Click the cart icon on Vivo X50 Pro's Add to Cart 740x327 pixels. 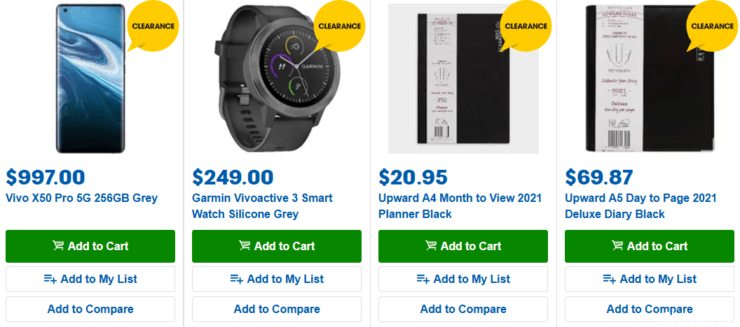(x=58, y=246)
